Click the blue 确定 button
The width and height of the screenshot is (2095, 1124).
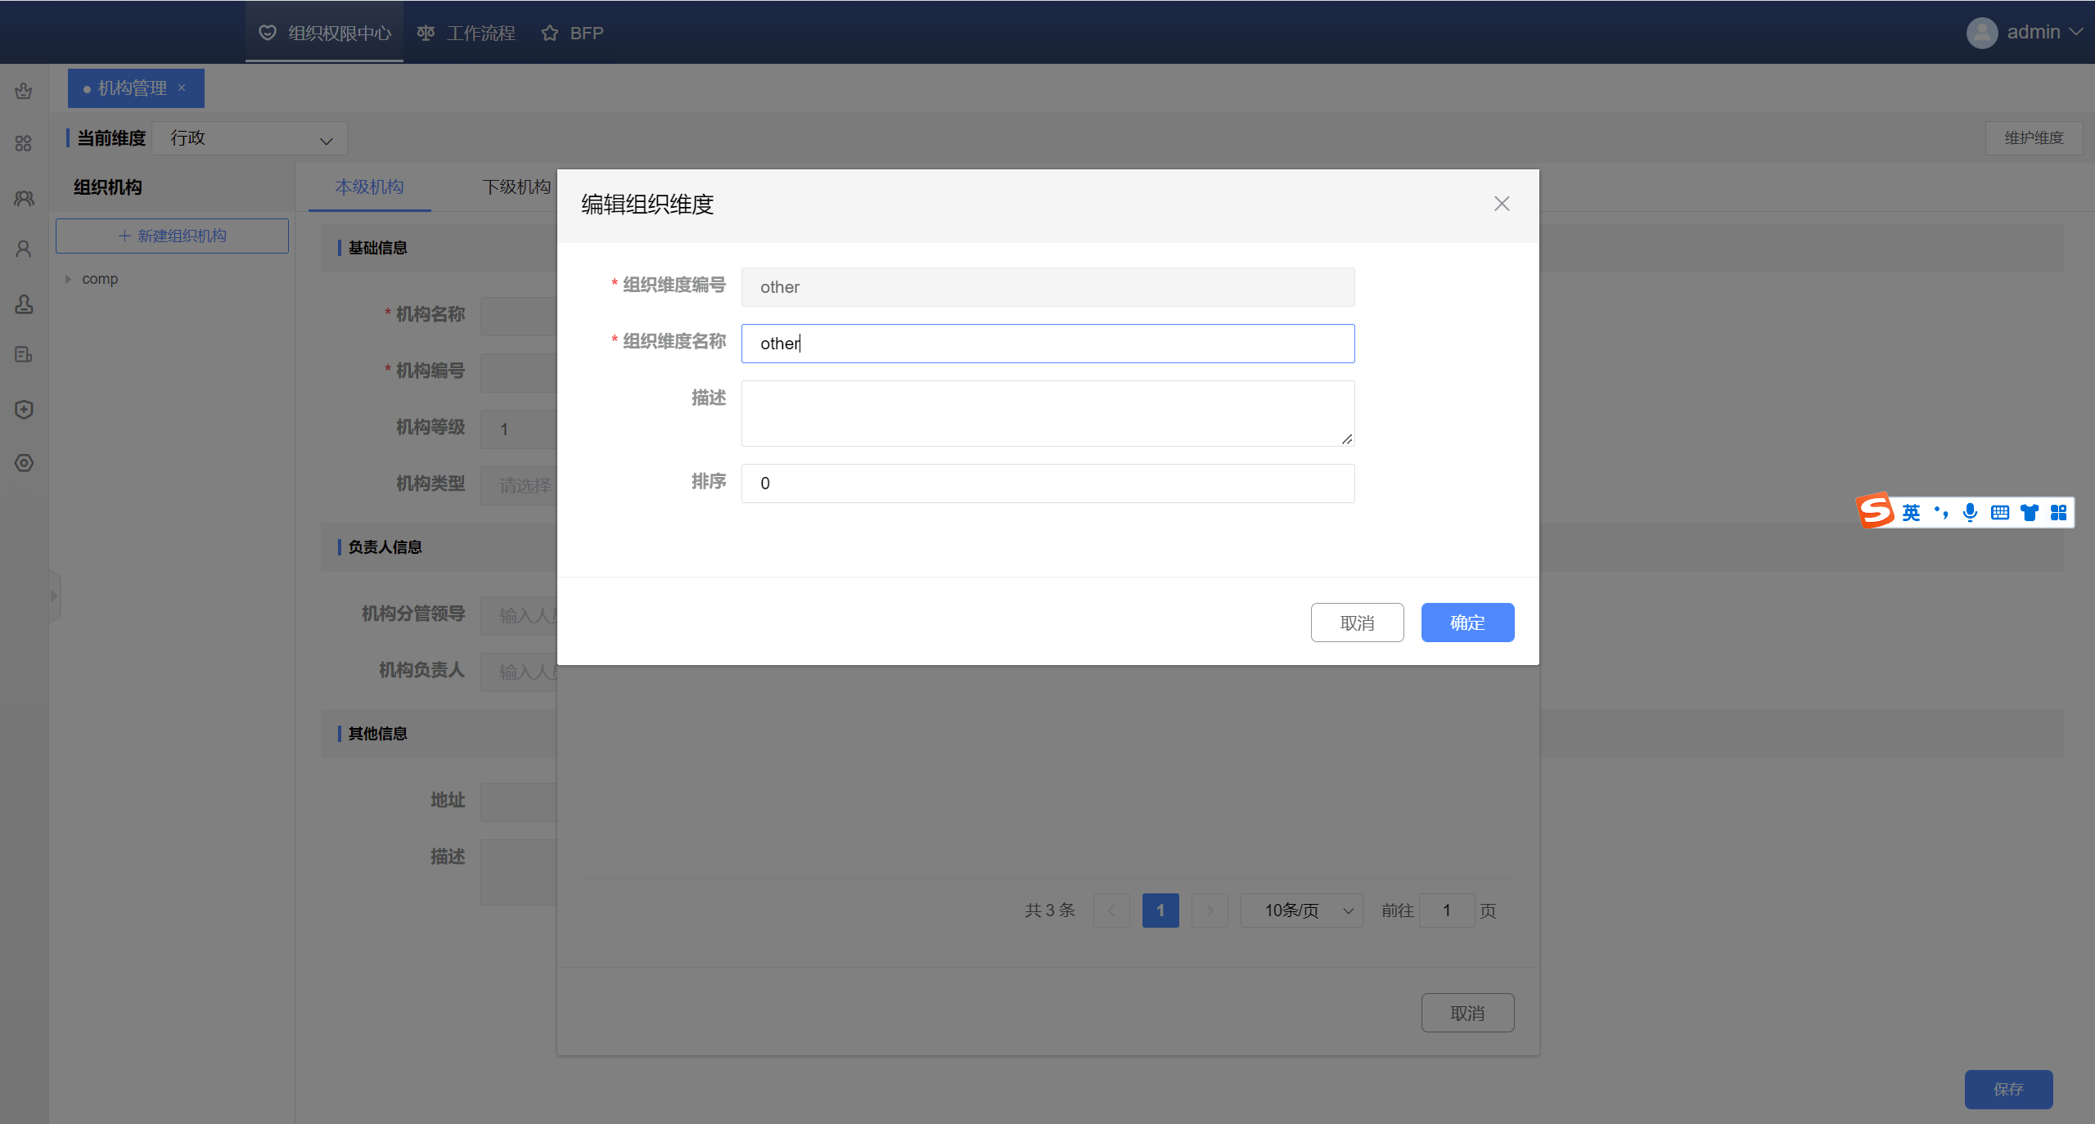point(1467,623)
